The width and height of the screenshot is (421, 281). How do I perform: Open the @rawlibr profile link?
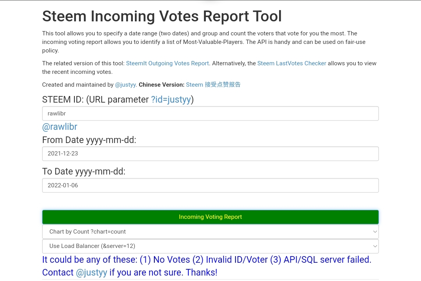[x=60, y=127]
